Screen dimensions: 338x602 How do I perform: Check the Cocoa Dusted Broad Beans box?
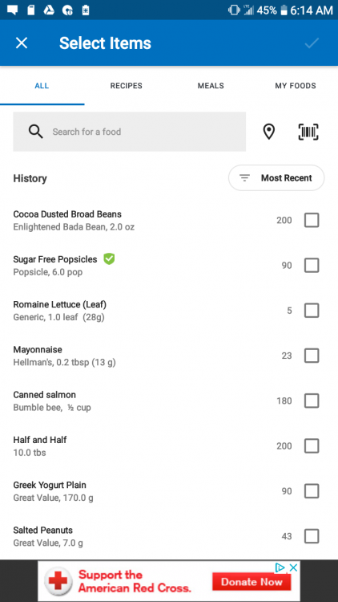pyautogui.click(x=312, y=221)
